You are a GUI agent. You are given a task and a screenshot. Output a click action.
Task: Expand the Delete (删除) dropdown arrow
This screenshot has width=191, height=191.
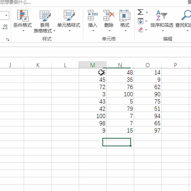pos(109,31)
